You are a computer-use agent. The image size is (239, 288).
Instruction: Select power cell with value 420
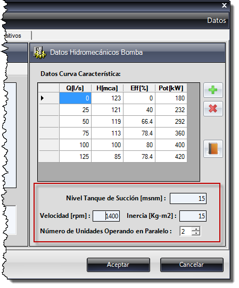coord(171,157)
